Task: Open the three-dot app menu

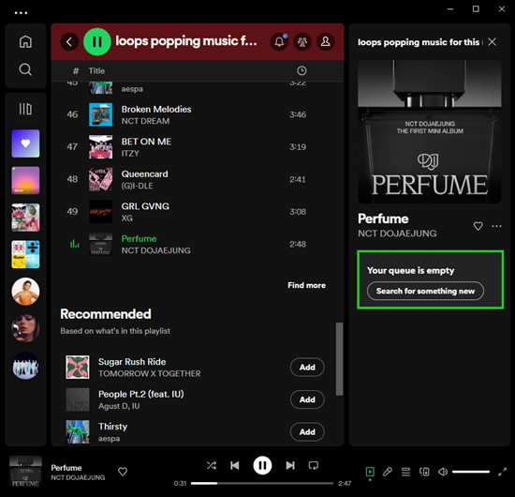Action: coord(21,13)
